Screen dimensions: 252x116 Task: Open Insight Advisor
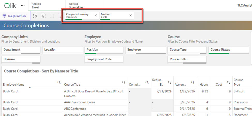click(15, 16)
